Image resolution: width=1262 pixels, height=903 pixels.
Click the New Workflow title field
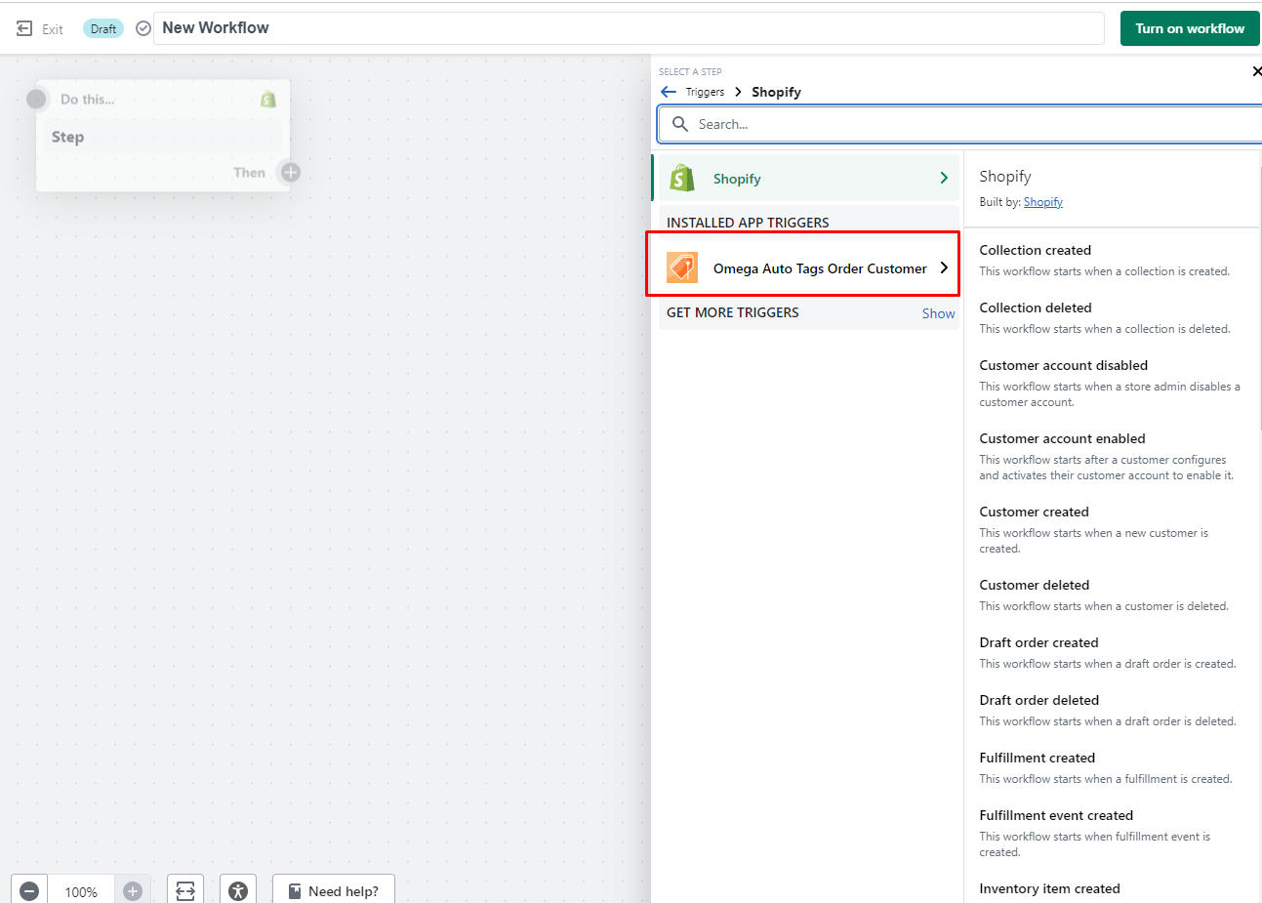tap(625, 28)
